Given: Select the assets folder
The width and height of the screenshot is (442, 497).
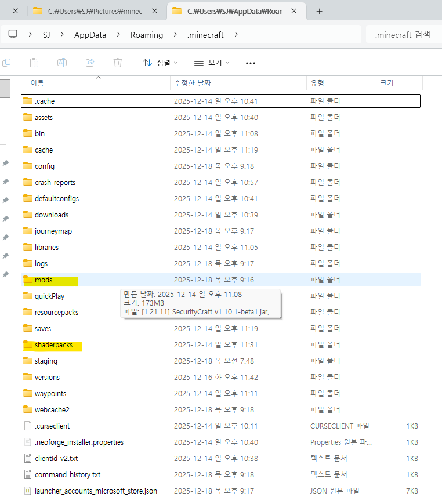Looking at the screenshot, I should (x=220, y=117).
